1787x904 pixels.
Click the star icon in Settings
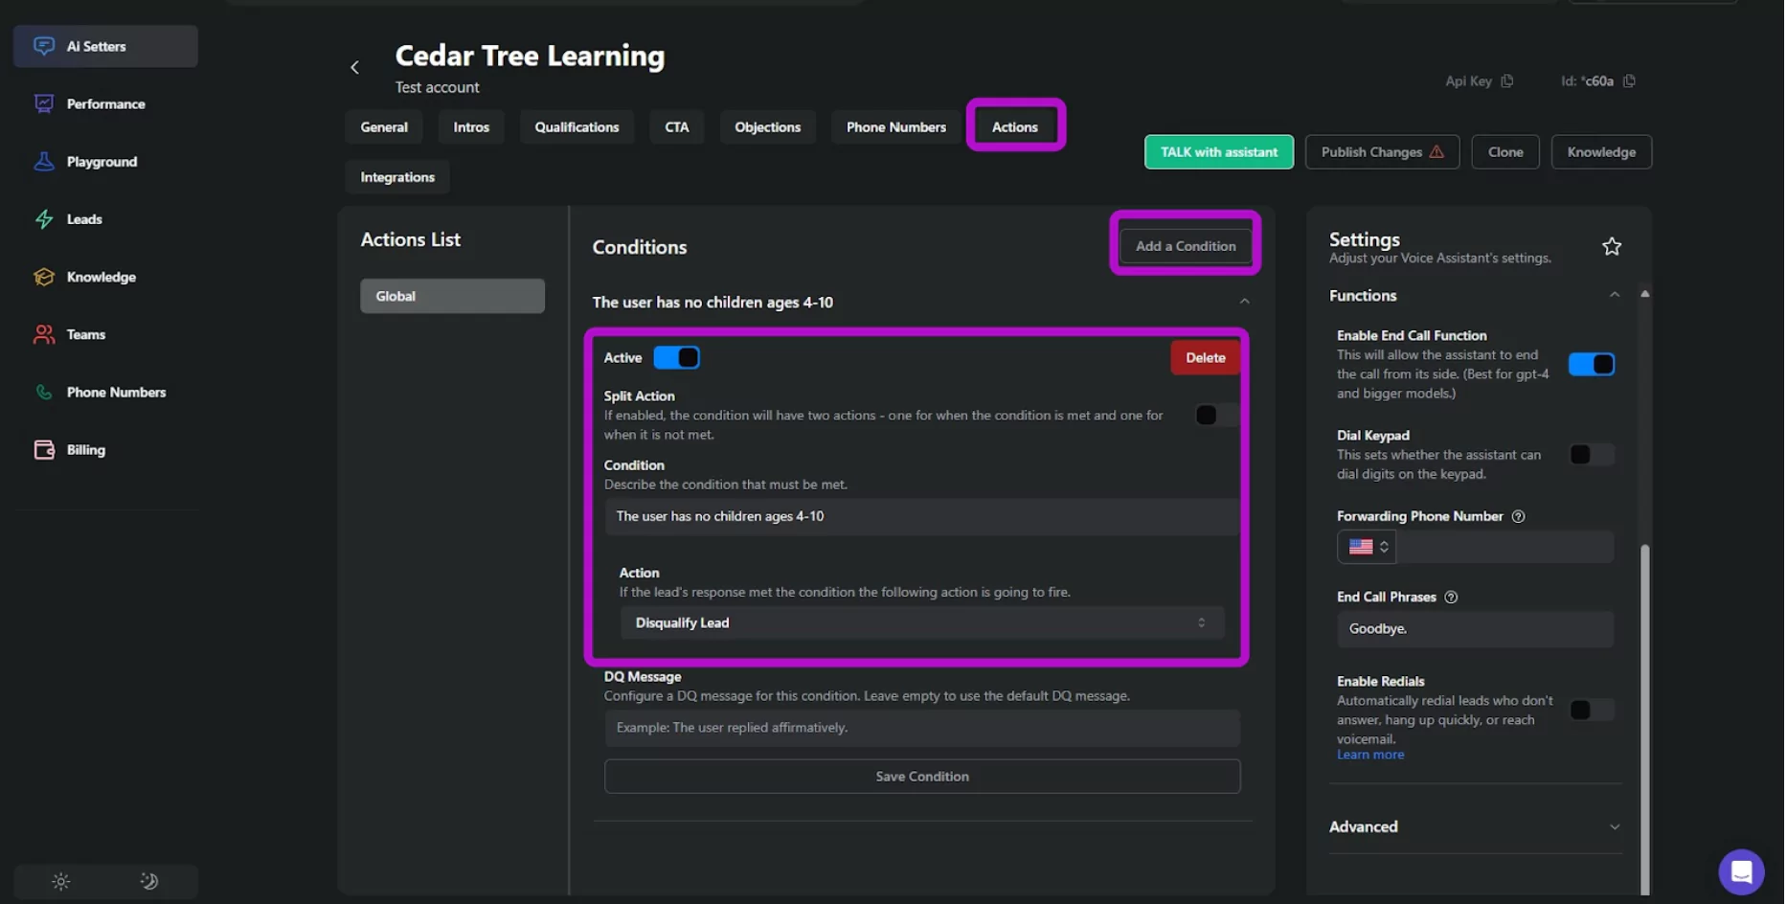point(1612,247)
